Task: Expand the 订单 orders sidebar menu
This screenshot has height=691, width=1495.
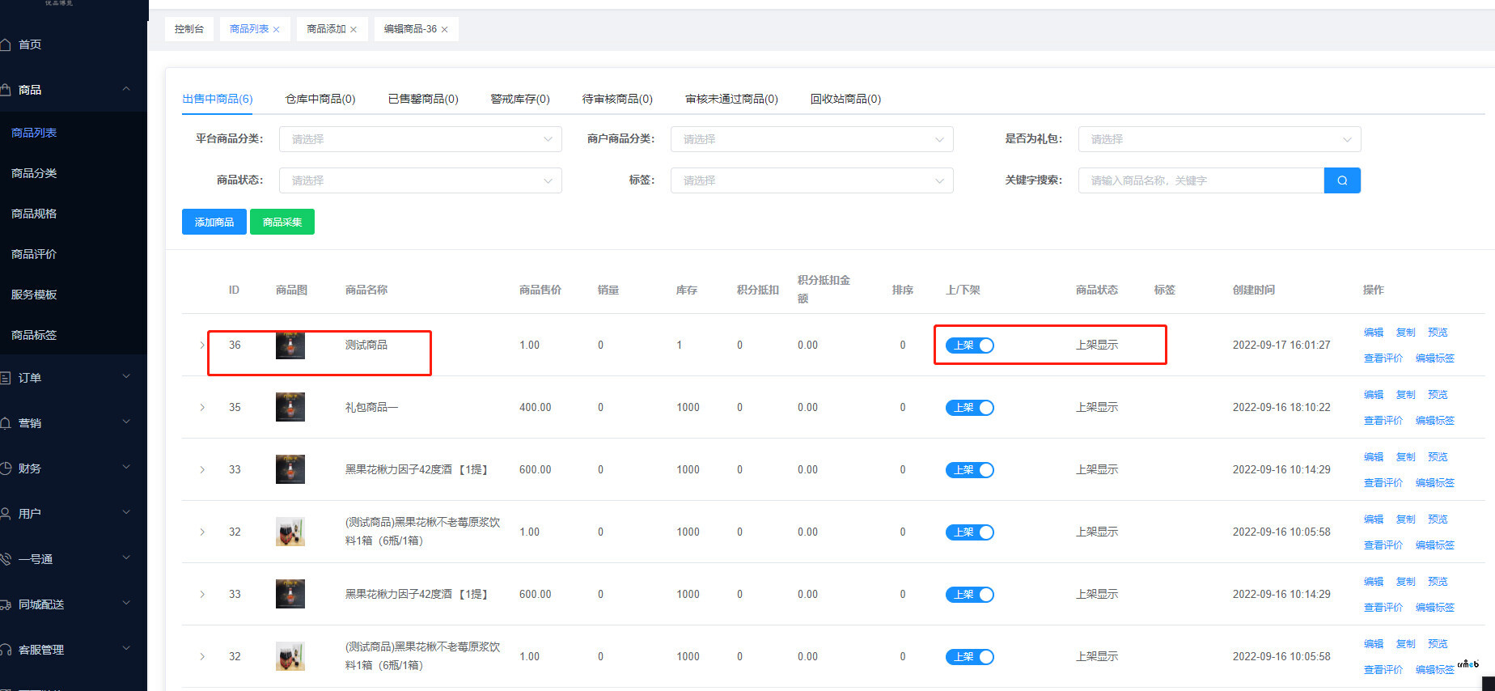Action: click(65, 378)
